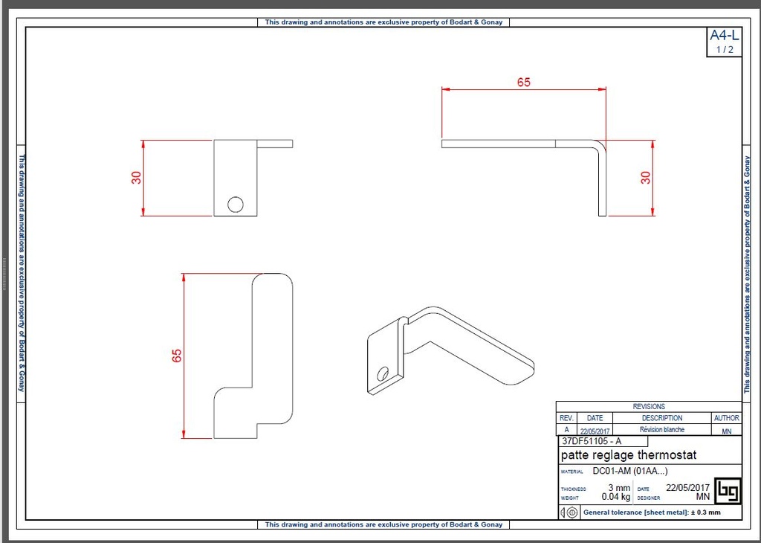Click the part number 37DF51105 - A field
The image size is (761, 543).
[x=592, y=441]
